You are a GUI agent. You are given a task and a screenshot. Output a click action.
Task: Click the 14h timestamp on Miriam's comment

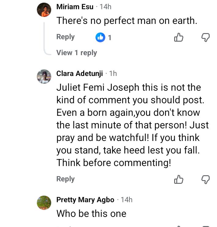[106, 7]
